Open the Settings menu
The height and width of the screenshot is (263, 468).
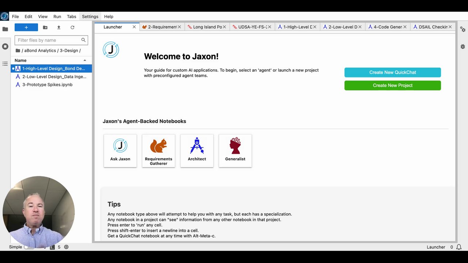coord(90,16)
